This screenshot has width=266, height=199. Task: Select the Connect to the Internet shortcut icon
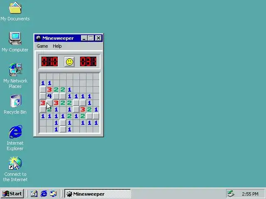coord(15,163)
